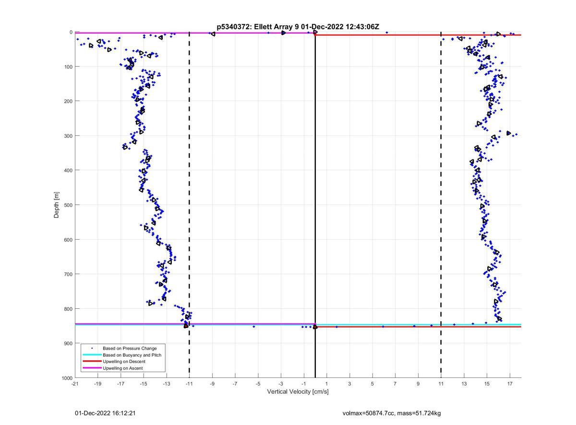This screenshot has width=576, height=425.
Task: Click the red line sample in the legend
Action: coord(92,362)
